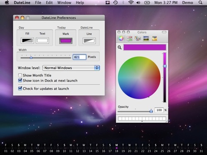Close the DateLine Preferences window

tap(17, 18)
